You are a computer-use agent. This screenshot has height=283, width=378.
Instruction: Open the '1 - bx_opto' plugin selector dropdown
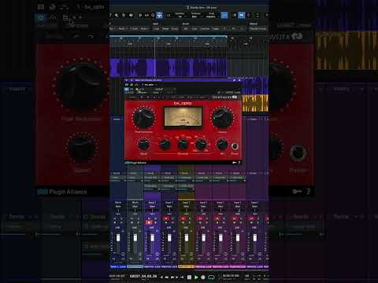(x=149, y=85)
